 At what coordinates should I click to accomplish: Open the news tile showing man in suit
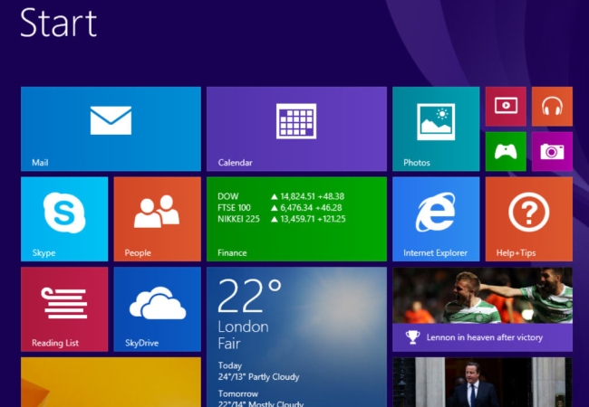point(482,382)
